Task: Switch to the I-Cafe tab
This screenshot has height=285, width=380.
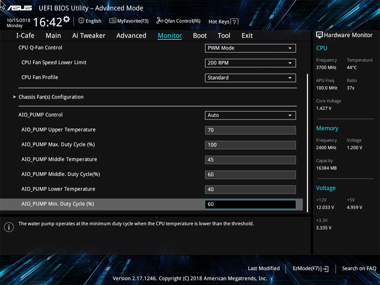Action: click(x=25, y=36)
